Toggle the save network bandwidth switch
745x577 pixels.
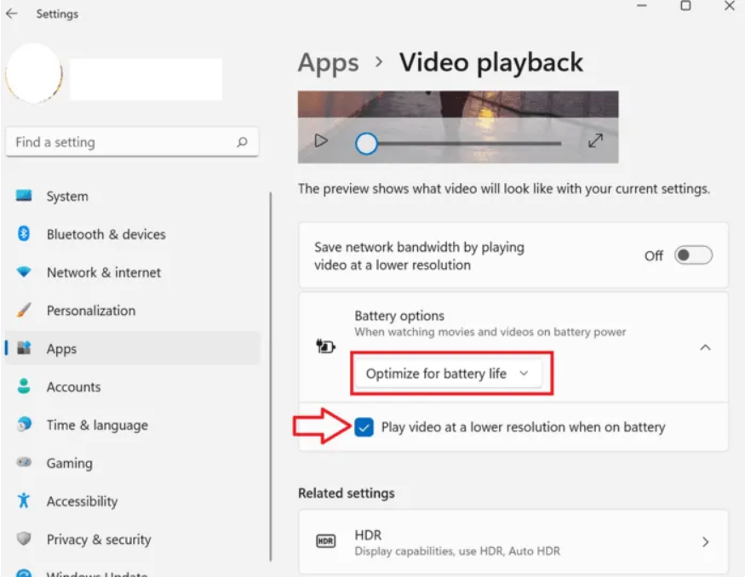(693, 255)
